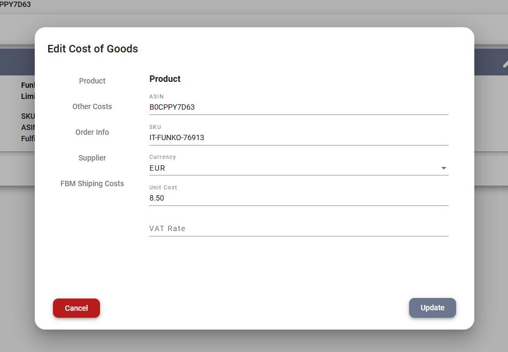Cancel editing cost of goods
The image size is (508, 352).
click(x=76, y=308)
